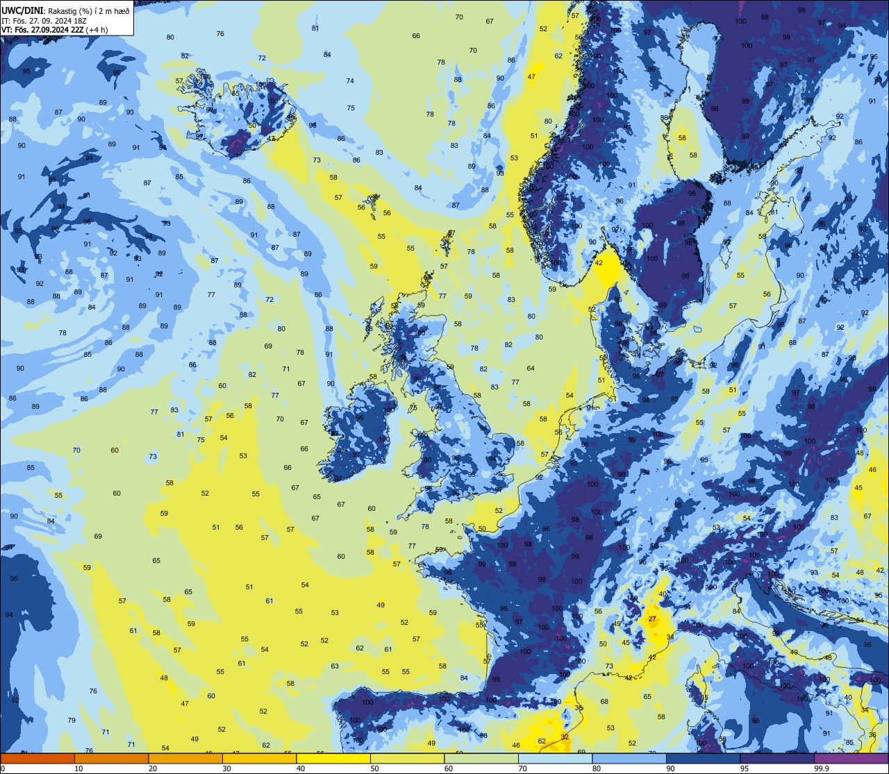Click the legend tick label "70" under colorbar
The height and width of the screenshot is (774, 889).
coord(522,768)
